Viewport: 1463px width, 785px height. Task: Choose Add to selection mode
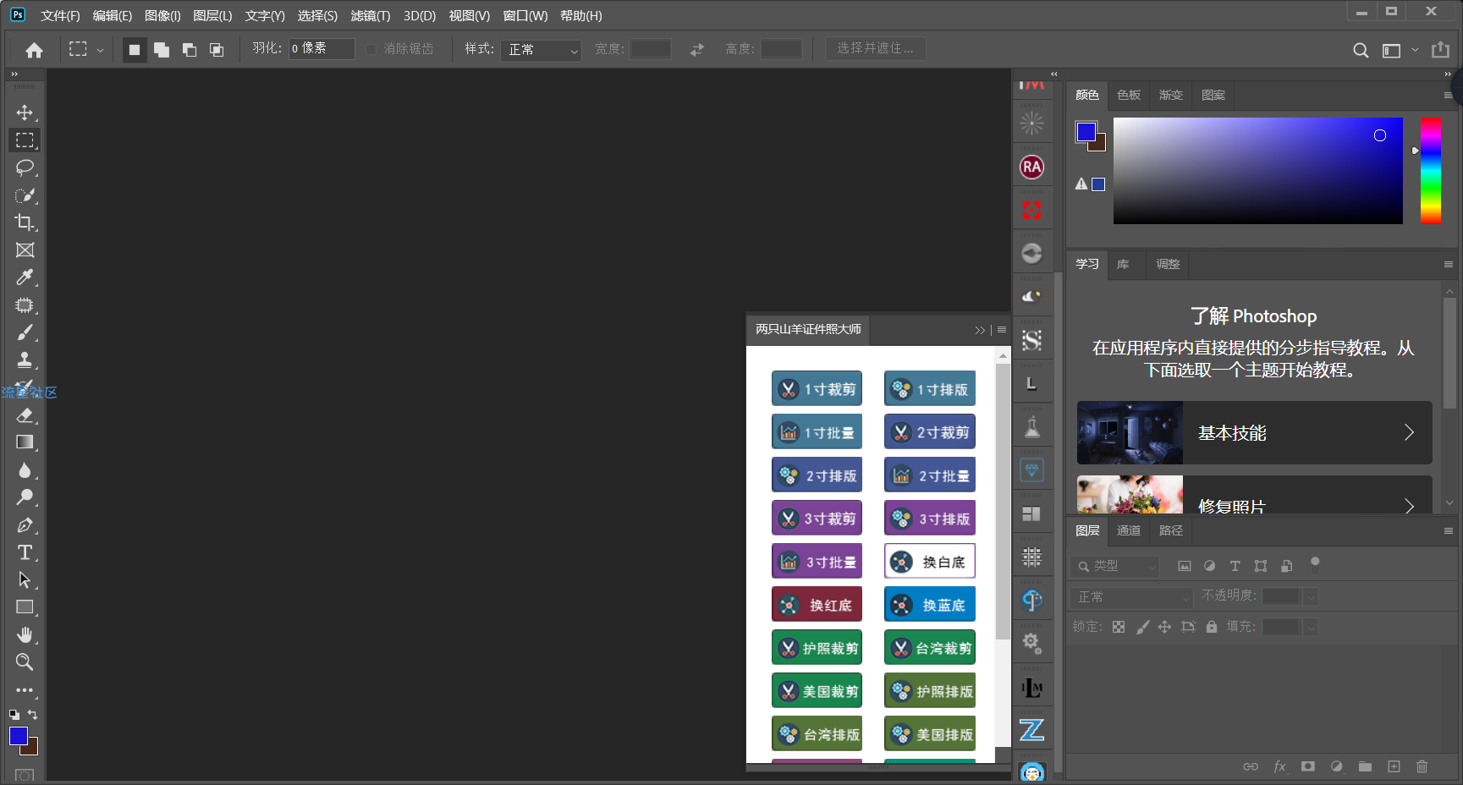click(162, 50)
